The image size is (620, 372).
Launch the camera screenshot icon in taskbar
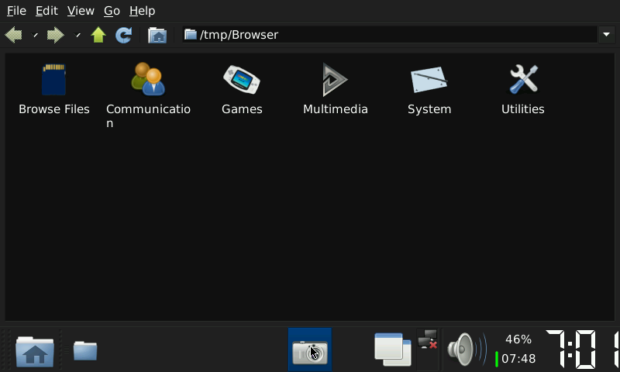point(309,350)
